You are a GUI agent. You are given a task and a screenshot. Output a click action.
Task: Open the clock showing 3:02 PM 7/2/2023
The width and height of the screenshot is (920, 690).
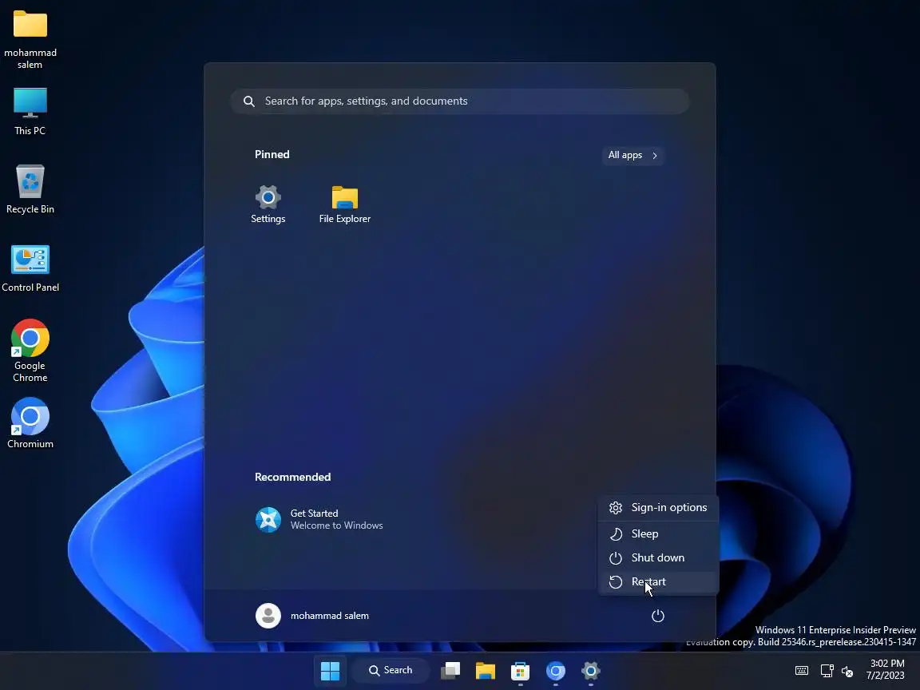point(886,669)
